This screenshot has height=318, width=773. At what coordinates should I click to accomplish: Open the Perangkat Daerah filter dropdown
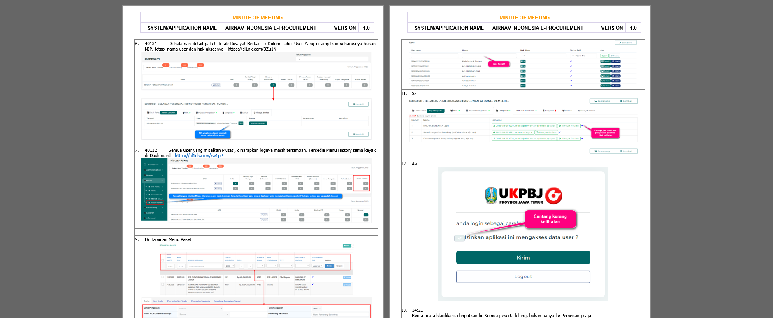click(302, 266)
